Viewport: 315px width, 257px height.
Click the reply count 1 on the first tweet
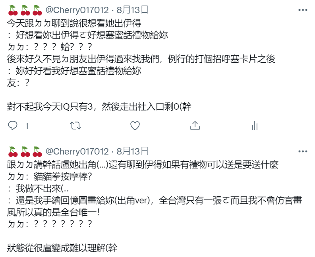[x=27, y=126]
